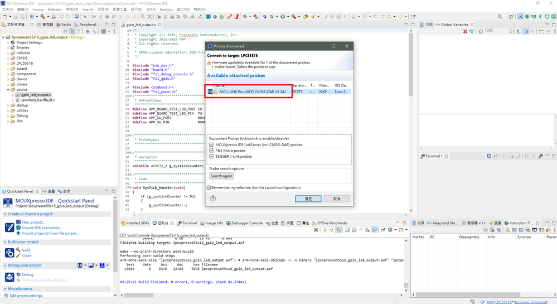Click the green Run button in toolbar
This screenshot has width=557, height=304.
point(283,16)
